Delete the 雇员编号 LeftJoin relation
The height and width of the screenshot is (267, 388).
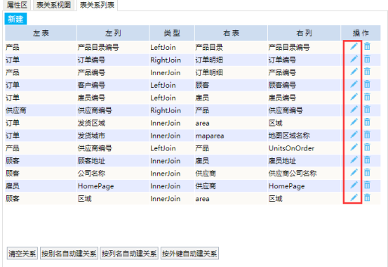[x=367, y=97]
